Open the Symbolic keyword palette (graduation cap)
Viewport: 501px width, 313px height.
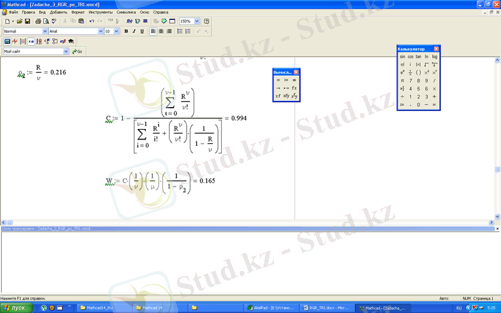coord(71,41)
